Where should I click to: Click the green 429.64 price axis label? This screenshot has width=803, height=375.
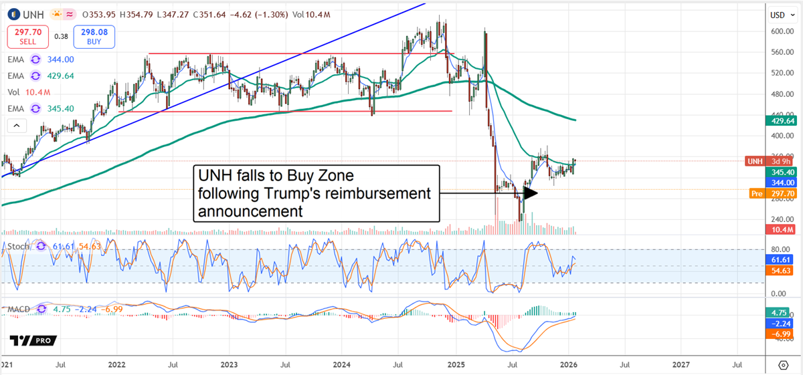pos(782,121)
